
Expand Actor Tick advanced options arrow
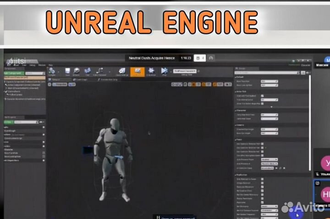tap(271, 107)
